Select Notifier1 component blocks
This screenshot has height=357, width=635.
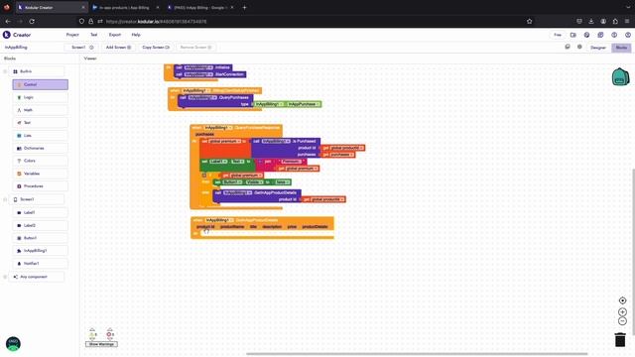(40, 264)
